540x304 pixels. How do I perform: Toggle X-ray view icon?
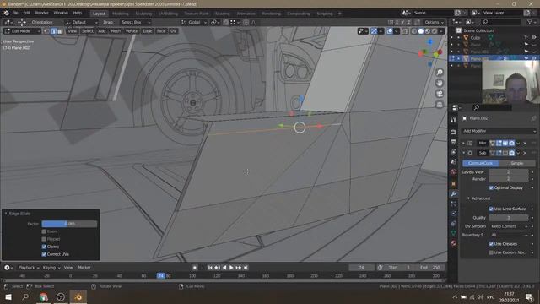click(405, 31)
